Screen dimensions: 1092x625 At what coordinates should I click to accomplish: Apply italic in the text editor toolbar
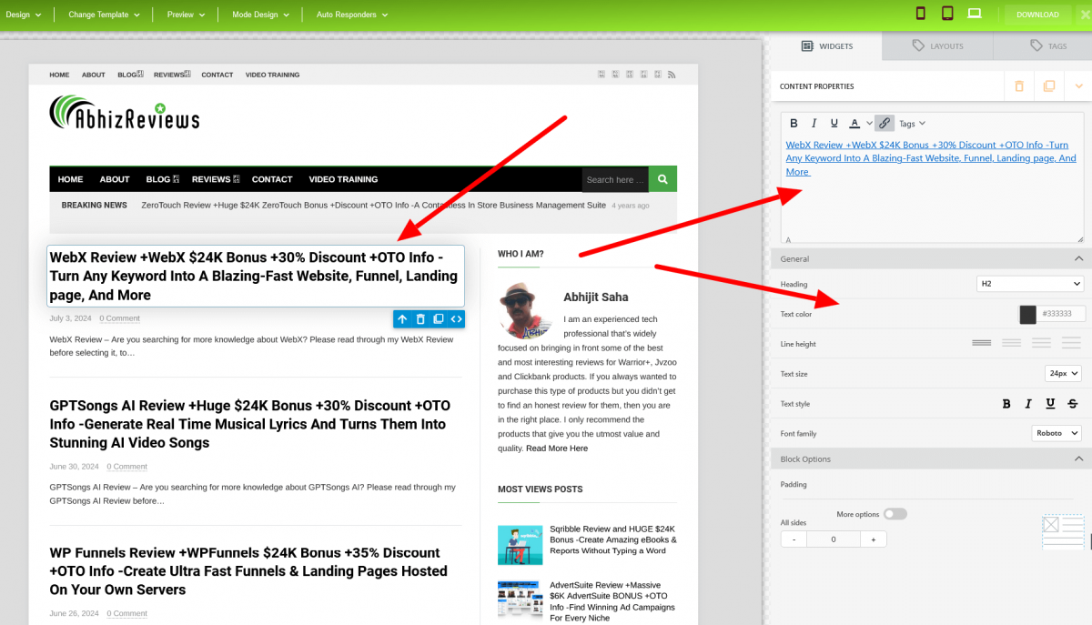tap(814, 124)
